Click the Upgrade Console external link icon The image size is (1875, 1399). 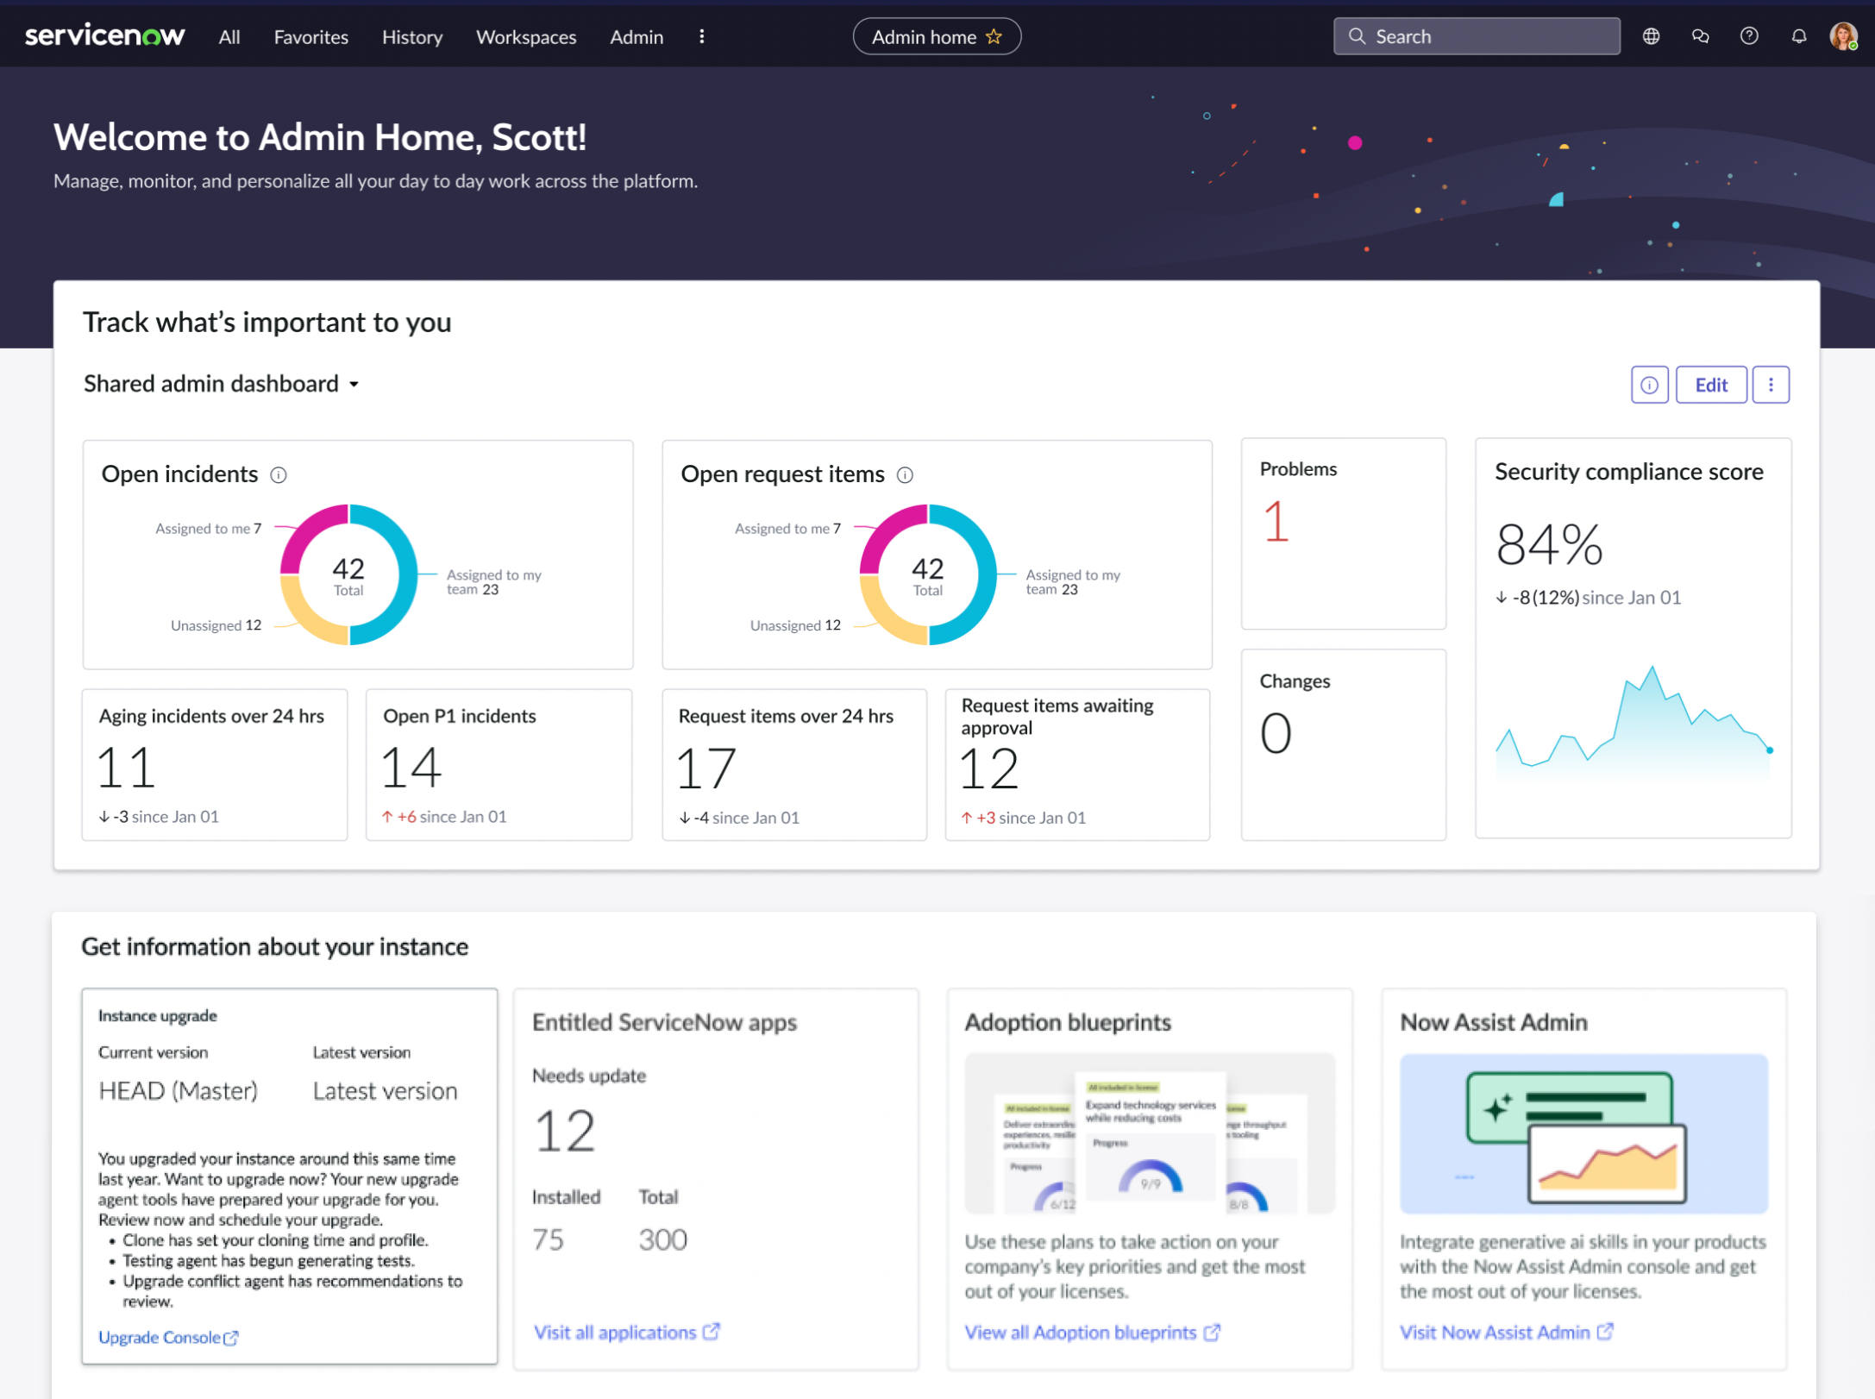[x=231, y=1338]
